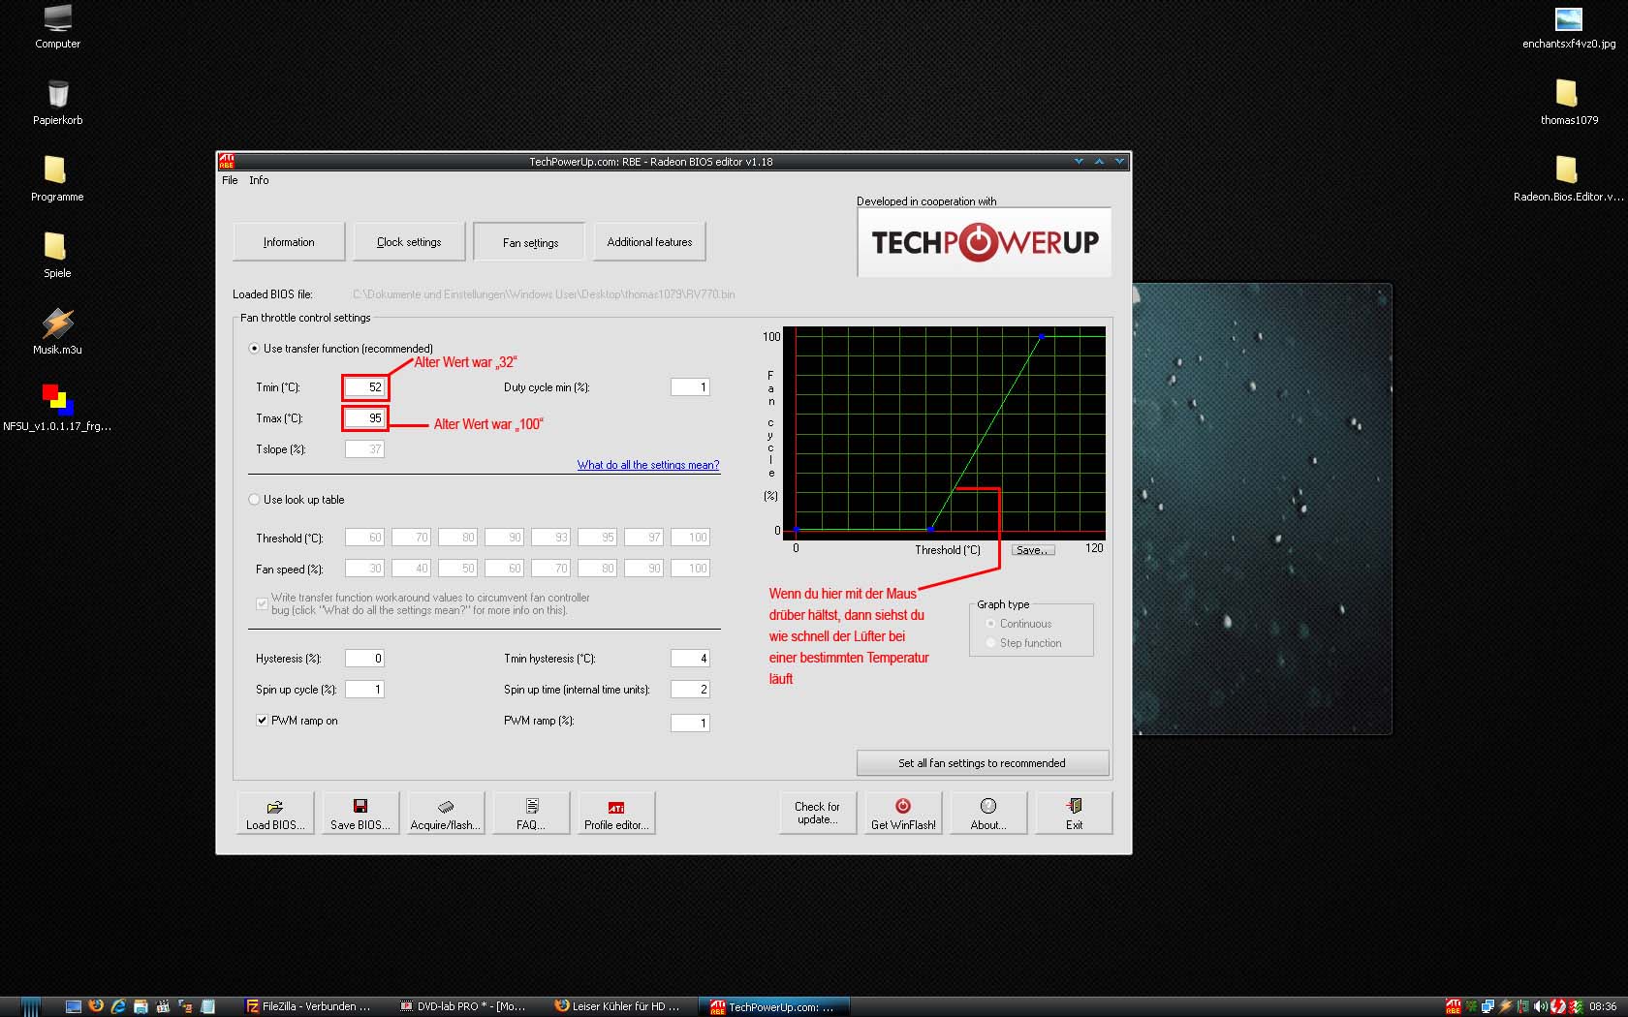Click 'What do all the settings mean?' link
Screen dimensions: 1628x1017
648,465
